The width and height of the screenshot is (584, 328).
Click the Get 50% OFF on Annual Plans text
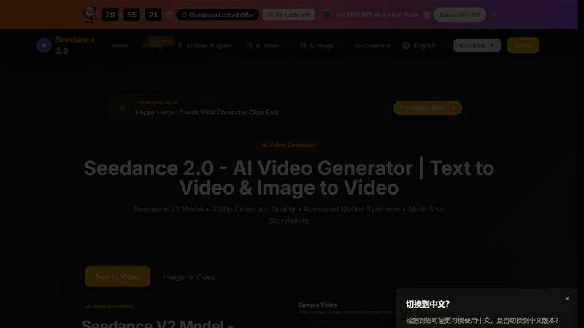(x=377, y=15)
